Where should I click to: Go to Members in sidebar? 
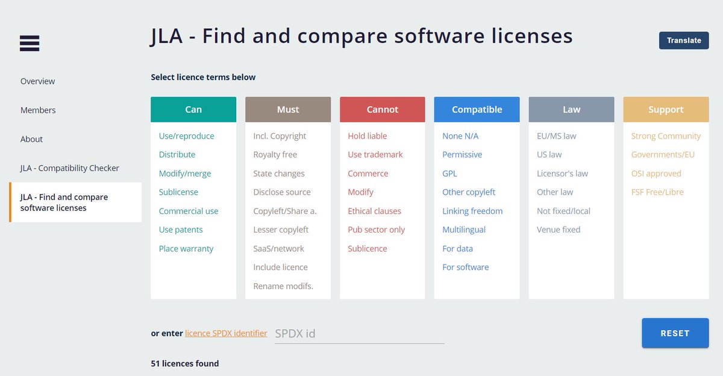tap(38, 110)
